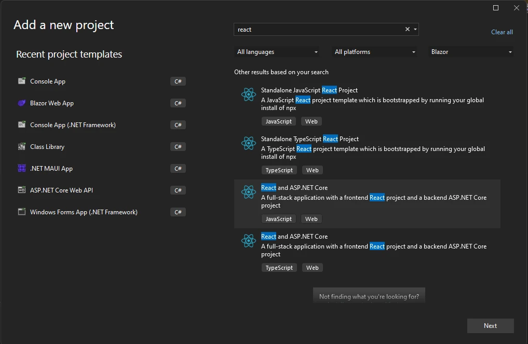Open the Blazor project type dropdown

coord(471,52)
